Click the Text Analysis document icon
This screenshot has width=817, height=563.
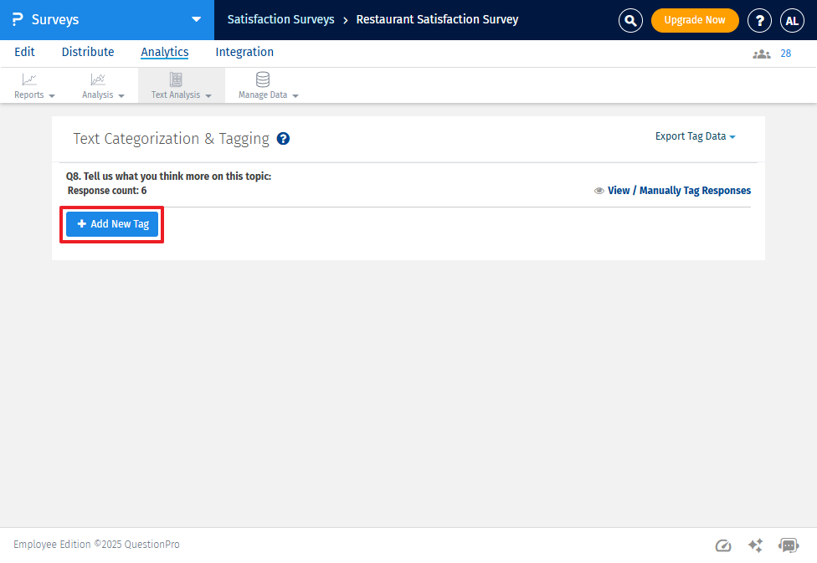tap(176, 79)
